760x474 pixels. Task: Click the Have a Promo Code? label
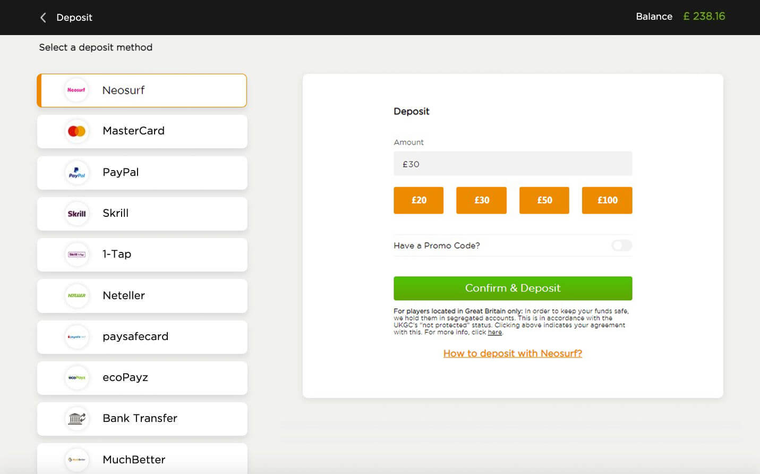(437, 246)
